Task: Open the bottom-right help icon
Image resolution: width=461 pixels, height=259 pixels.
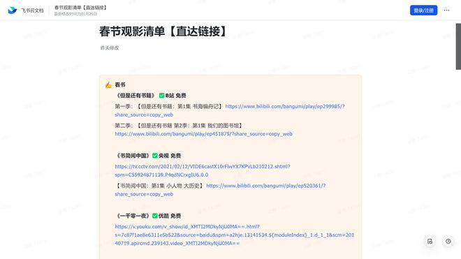Action: tap(448, 242)
